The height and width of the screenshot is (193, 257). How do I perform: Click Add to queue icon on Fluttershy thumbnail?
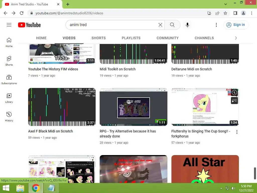point(234,101)
